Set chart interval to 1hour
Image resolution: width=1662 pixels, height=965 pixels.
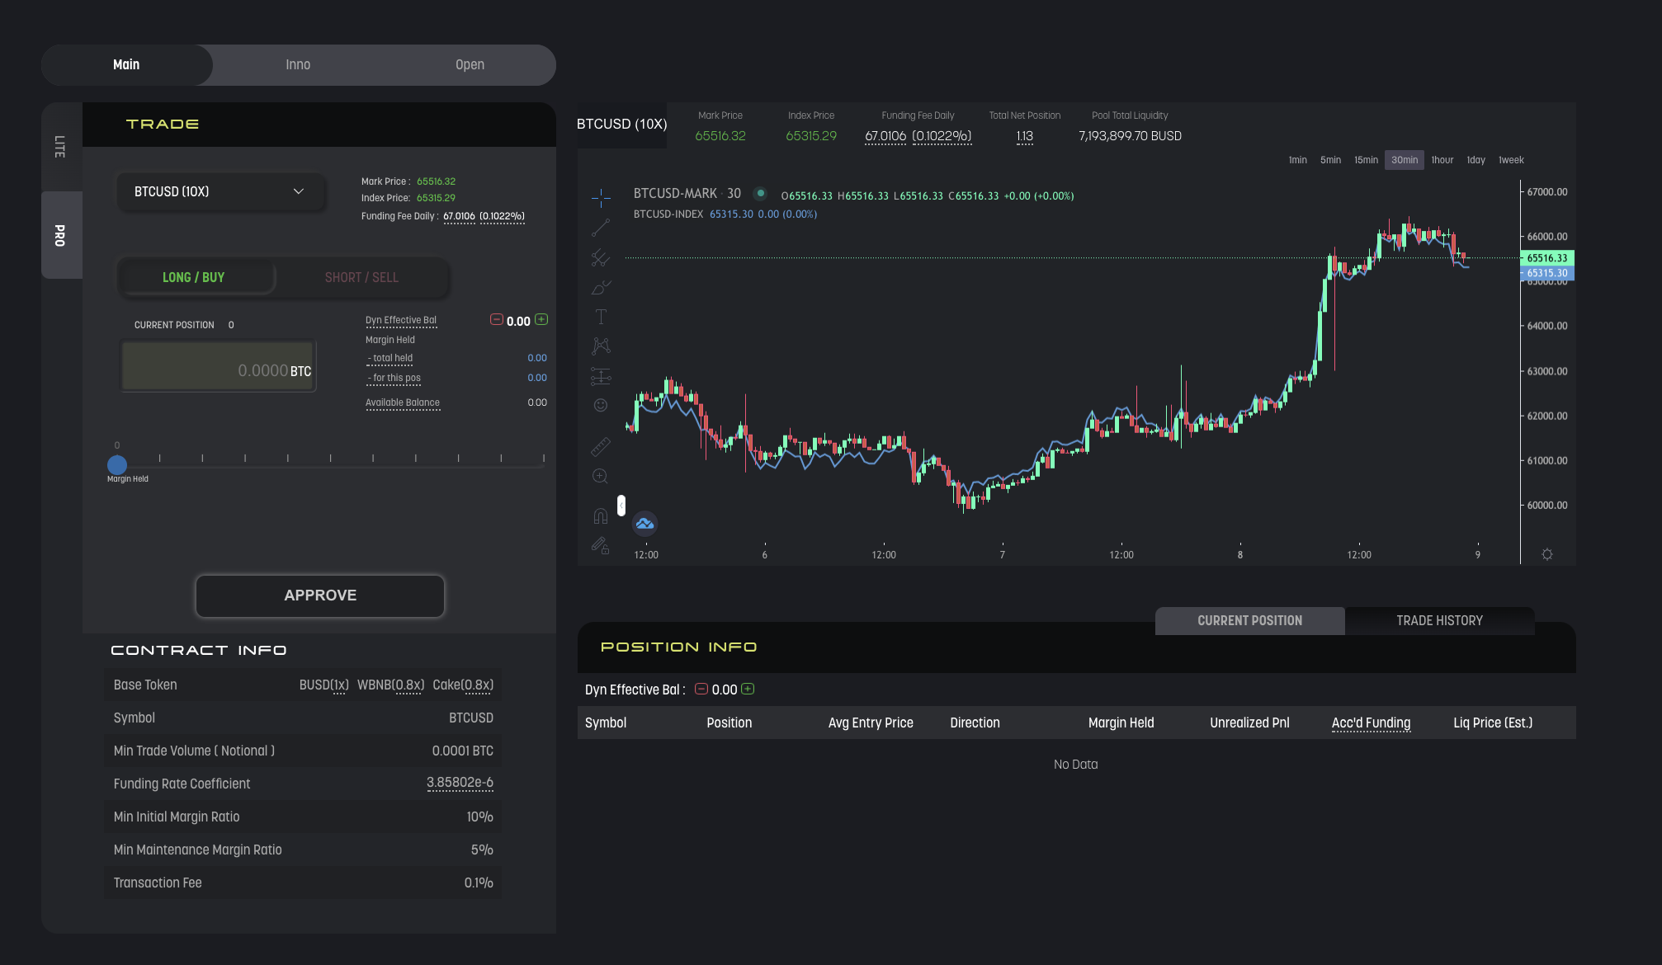coord(1442,160)
